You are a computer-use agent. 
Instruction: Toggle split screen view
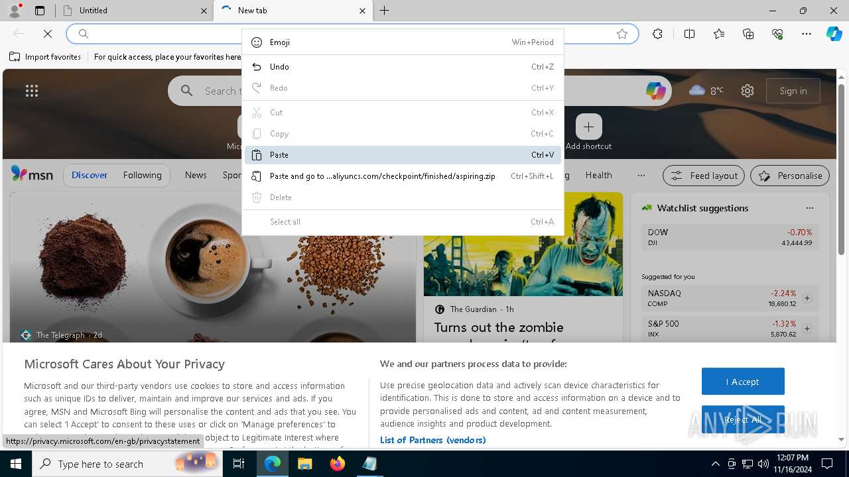(x=689, y=34)
